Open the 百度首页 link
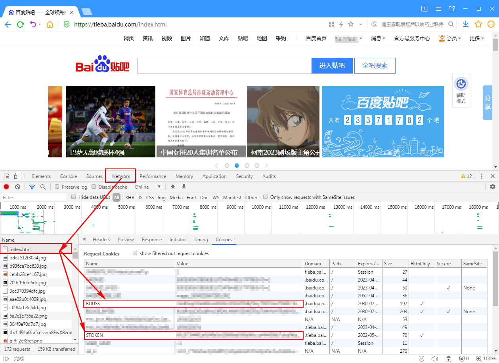499x363 pixels. (x=316, y=38)
